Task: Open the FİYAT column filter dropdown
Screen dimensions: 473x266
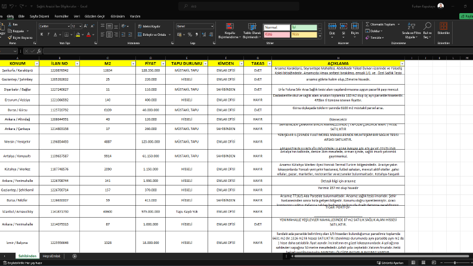Action: 163,64
